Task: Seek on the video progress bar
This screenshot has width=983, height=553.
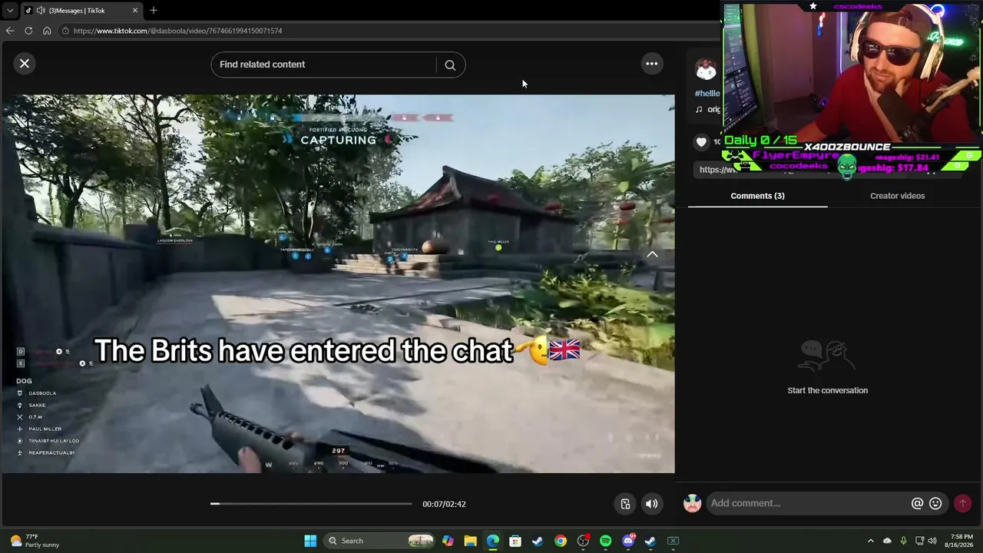Action: 311,504
